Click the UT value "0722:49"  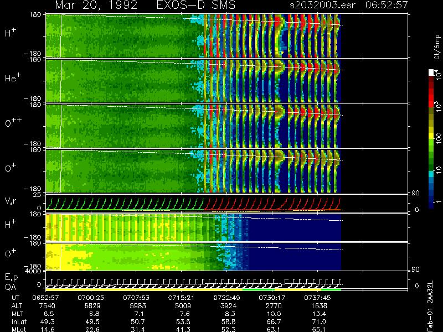pos(226,298)
